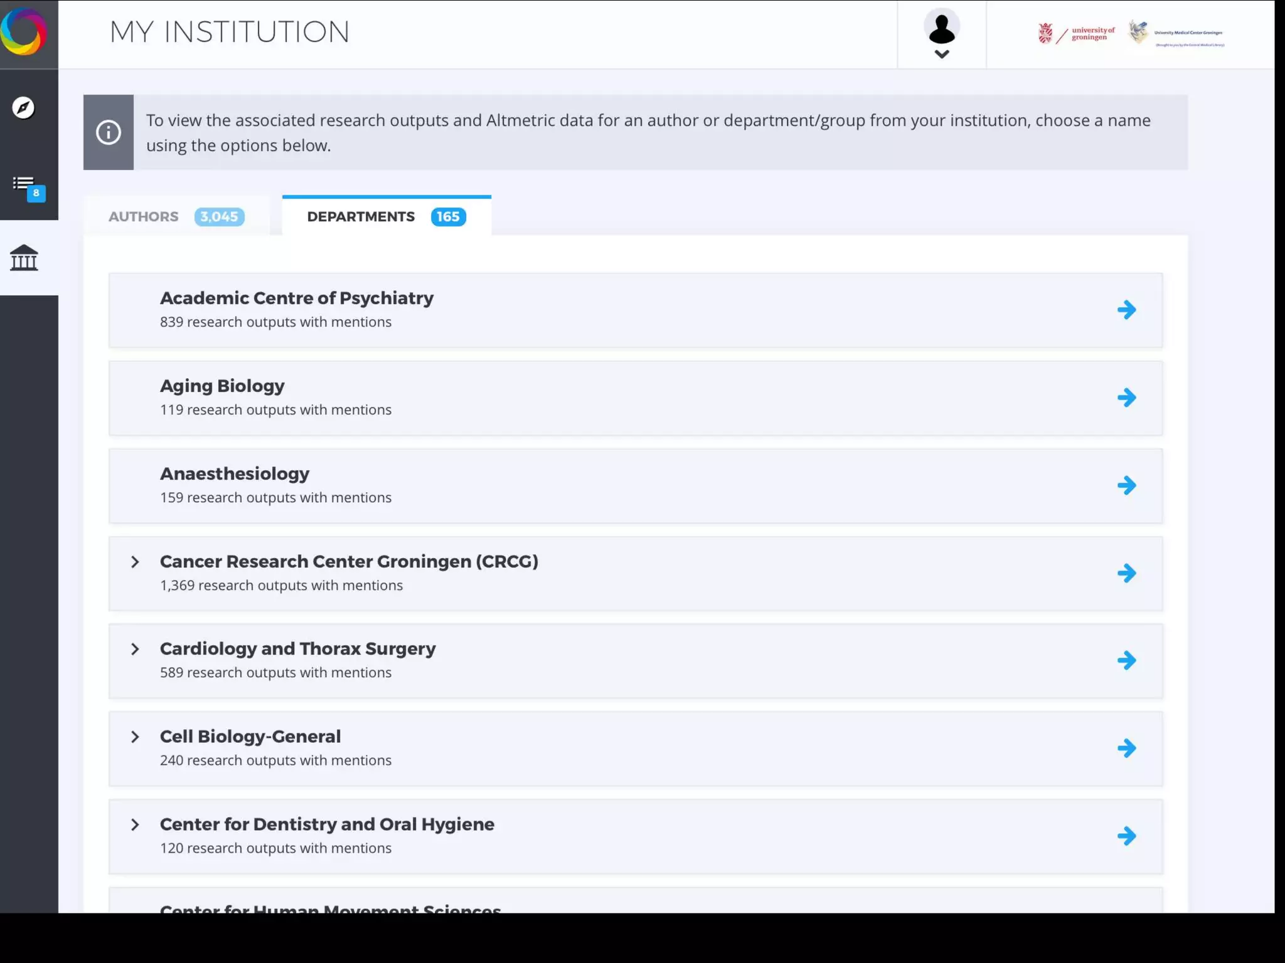
Task: Go to Anaesthesiology via blue arrow
Action: coord(1126,485)
